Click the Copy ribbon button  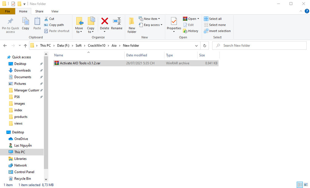click(x=25, y=24)
